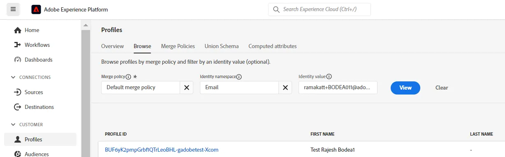Switch to the Union Schema tab
Viewport: 505px width, 157px height.
(x=222, y=46)
